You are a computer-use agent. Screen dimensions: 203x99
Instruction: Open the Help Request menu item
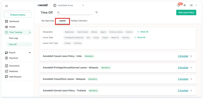tap(15, 77)
